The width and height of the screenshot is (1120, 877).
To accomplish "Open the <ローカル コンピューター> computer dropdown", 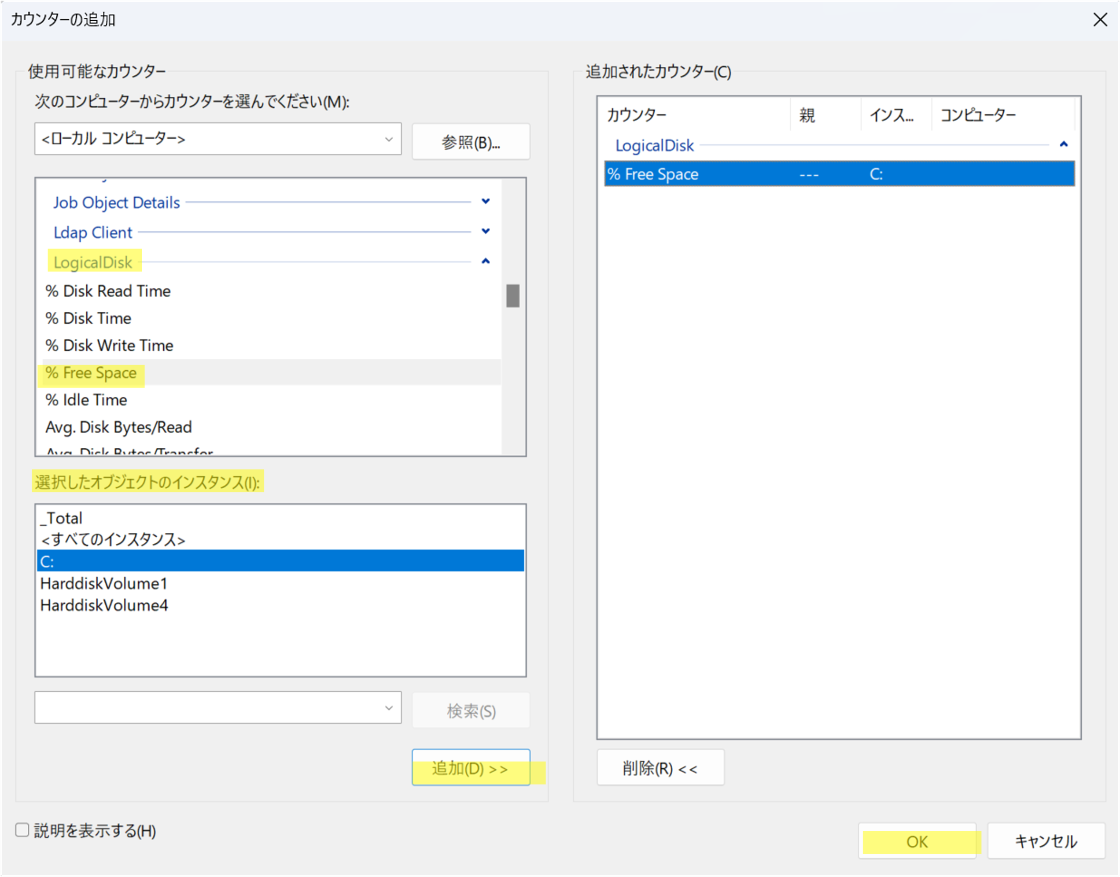I will click(218, 139).
